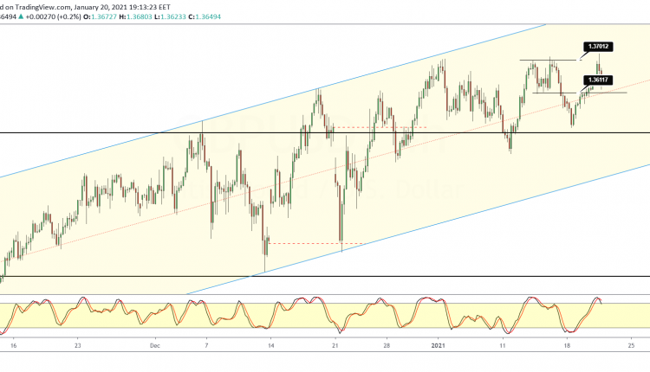The image size is (650, 372).
Task: Click the 1.37012 price label
Action: (x=598, y=47)
